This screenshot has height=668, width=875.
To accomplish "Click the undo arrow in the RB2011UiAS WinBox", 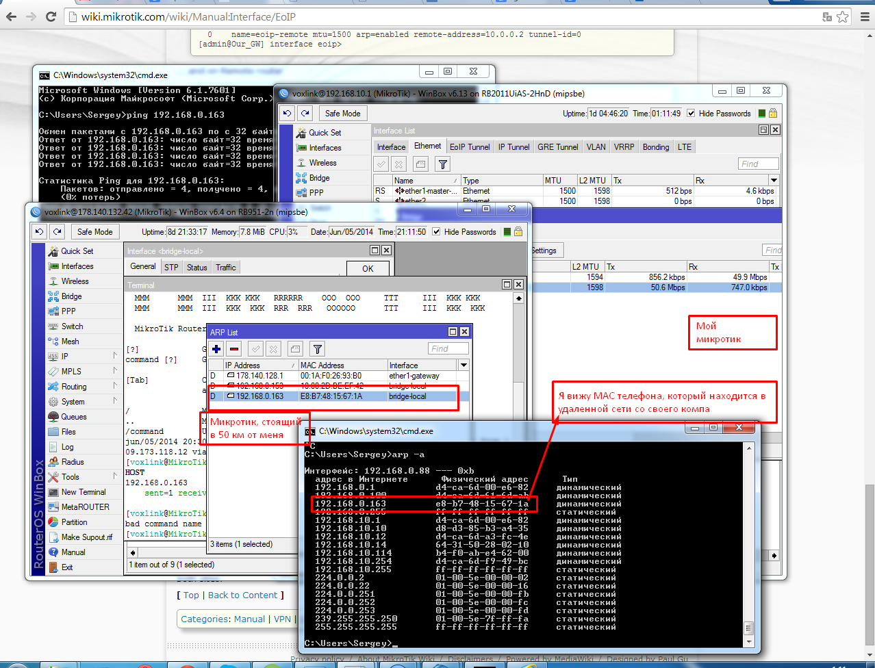I will 288,114.
